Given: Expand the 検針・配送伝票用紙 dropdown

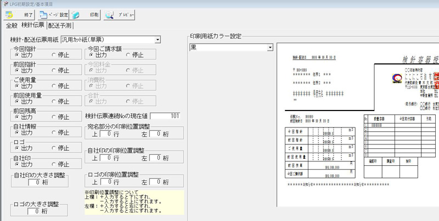Looking at the screenshot, I should tap(157, 39).
